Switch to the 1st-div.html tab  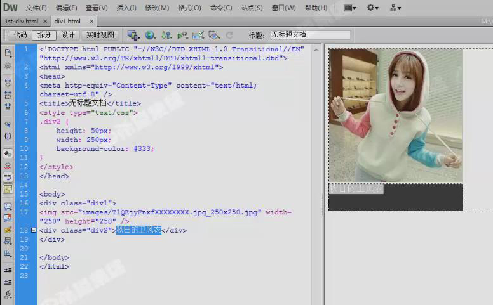click(22, 21)
